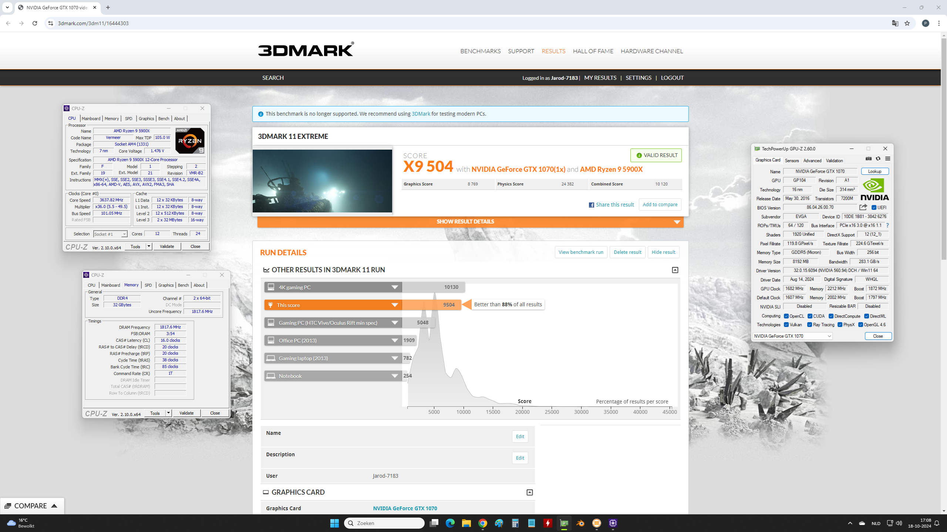Open Blender from taskbar
Screen dimensions: 947x532
point(580,523)
